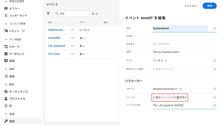Click the filter funnel icon in events list
Viewport: 222px width, 125px height.
48,14
